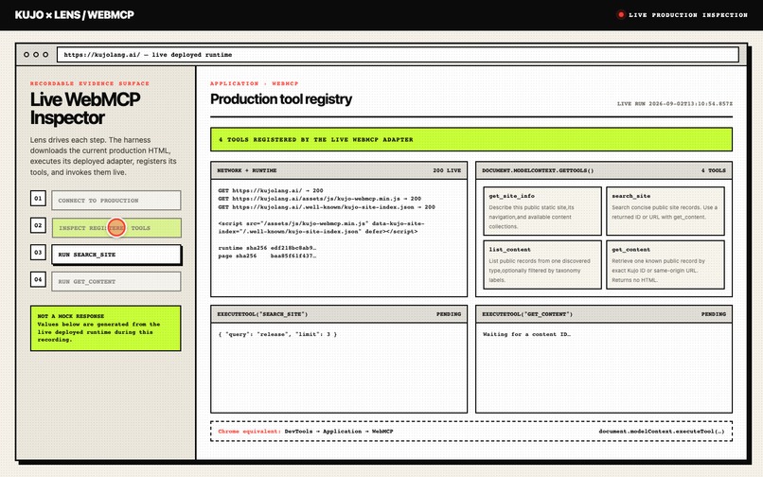
Task: Click the 01 step number badge
Action: tap(38, 198)
